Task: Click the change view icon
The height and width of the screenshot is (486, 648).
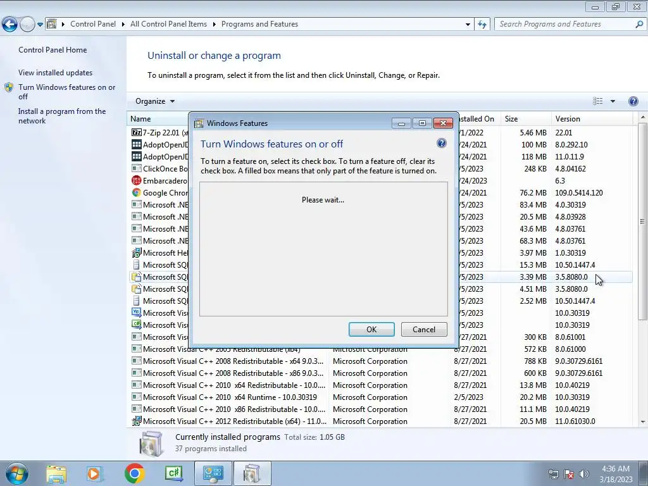Action: point(597,101)
